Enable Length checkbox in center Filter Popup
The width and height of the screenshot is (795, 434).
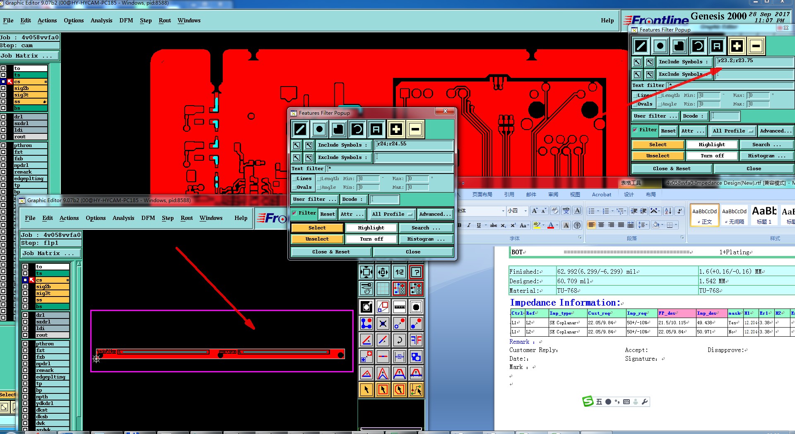pyautogui.click(x=319, y=178)
